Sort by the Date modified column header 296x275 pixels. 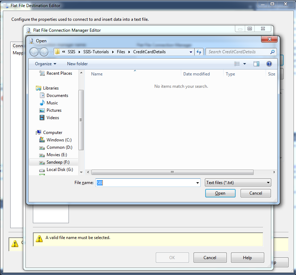196,74
